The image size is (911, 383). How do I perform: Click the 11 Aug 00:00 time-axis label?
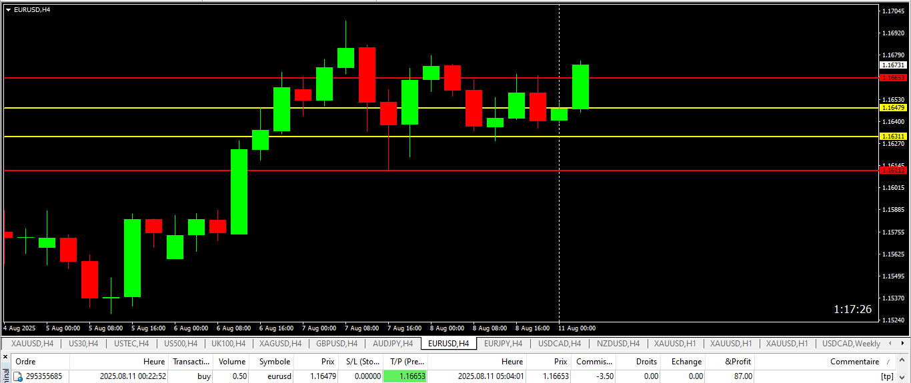578,328
